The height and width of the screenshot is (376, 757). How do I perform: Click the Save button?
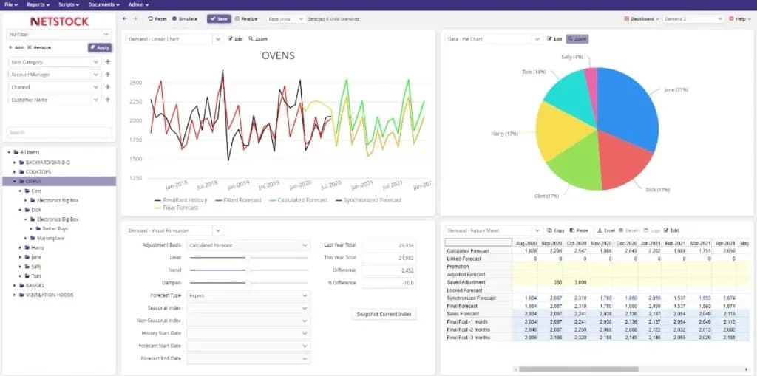[x=219, y=18]
